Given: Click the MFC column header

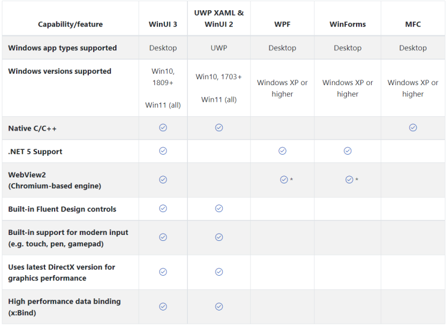Looking at the screenshot, I should click(x=413, y=25).
